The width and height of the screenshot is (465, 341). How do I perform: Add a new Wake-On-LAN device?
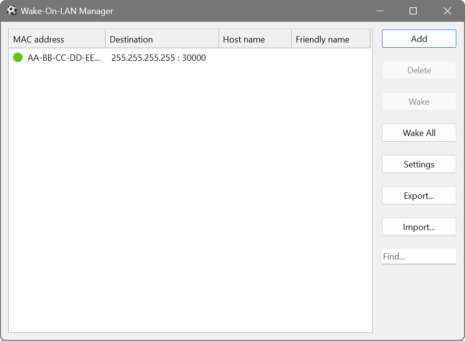coord(419,39)
